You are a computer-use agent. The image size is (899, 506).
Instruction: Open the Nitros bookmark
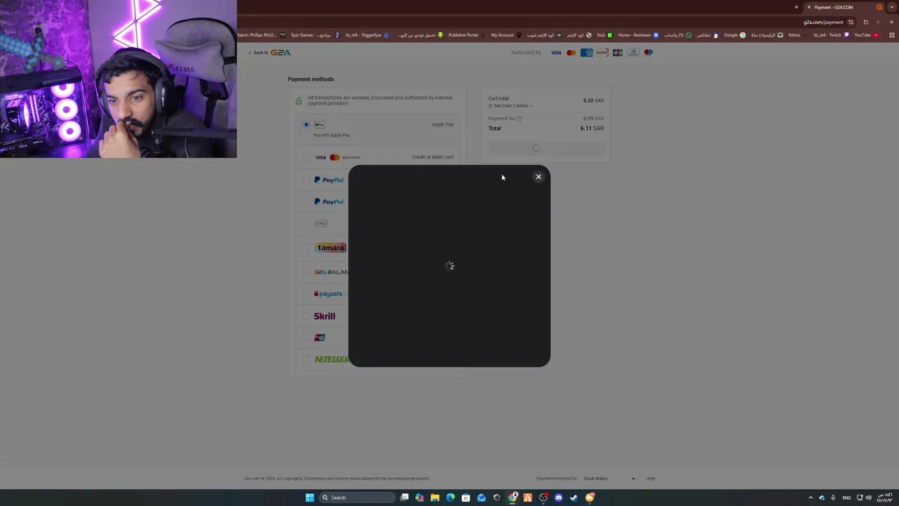pyautogui.click(x=797, y=35)
